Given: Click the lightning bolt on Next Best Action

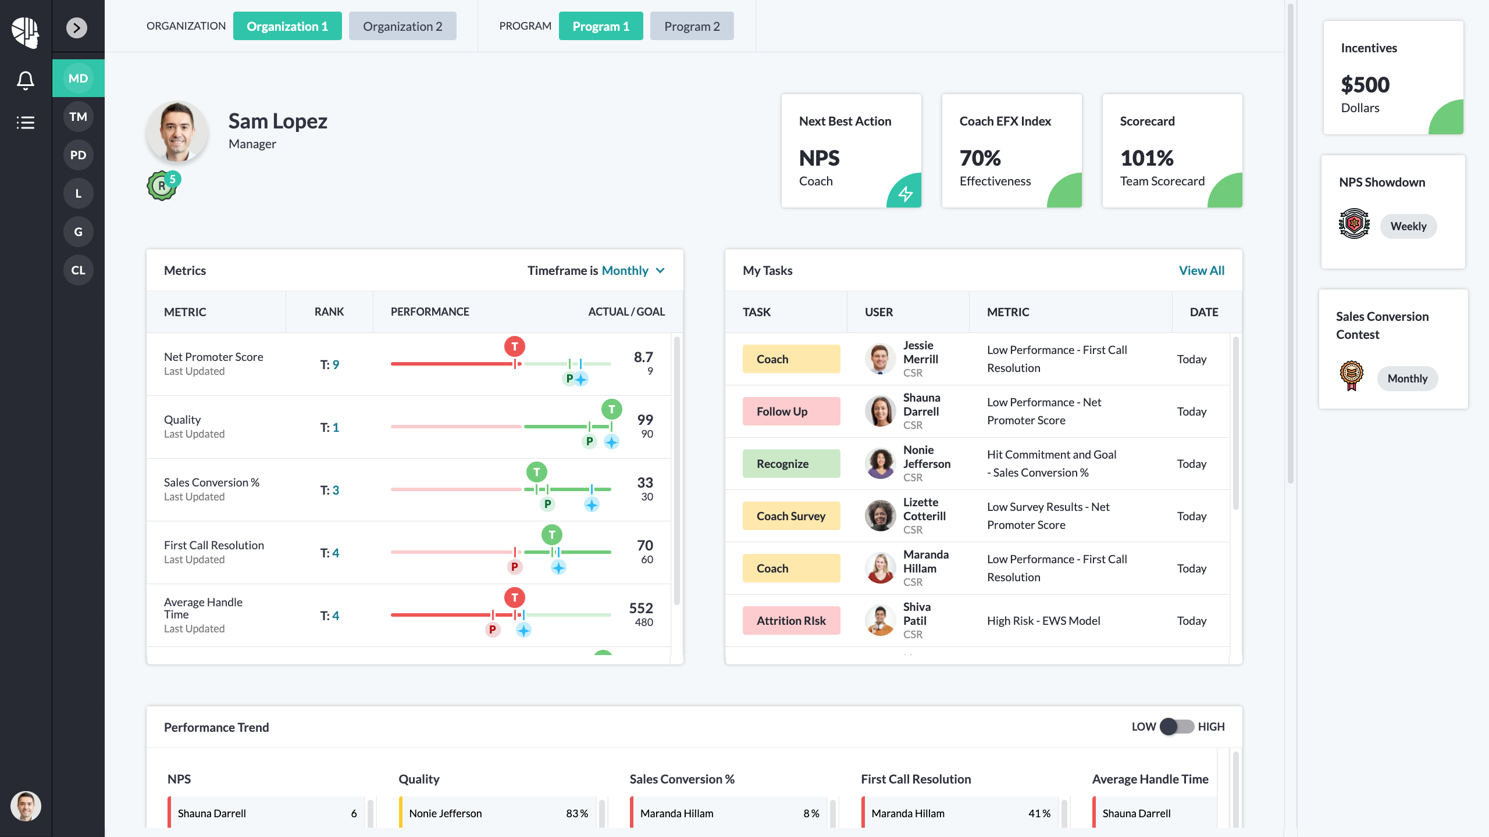Looking at the screenshot, I should click(906, 194).
